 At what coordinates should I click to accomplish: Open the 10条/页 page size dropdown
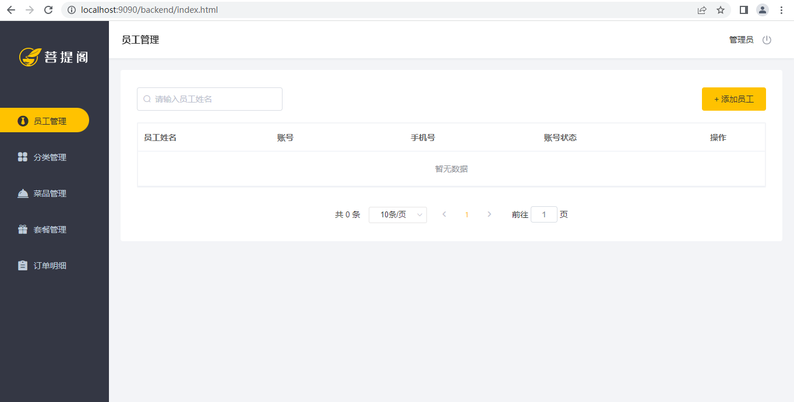pos(398,215)
